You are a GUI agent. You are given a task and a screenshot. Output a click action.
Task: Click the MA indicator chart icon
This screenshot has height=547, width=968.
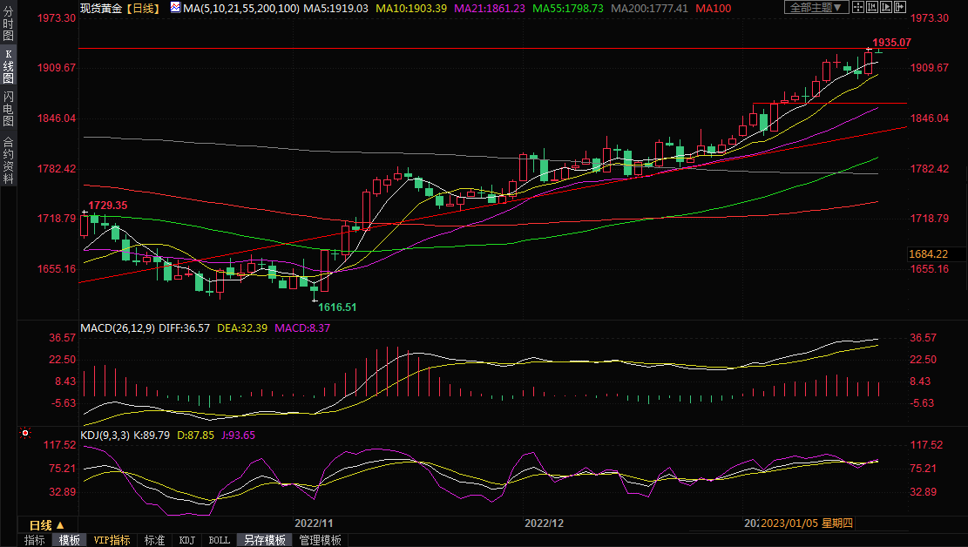click(176, 8)
